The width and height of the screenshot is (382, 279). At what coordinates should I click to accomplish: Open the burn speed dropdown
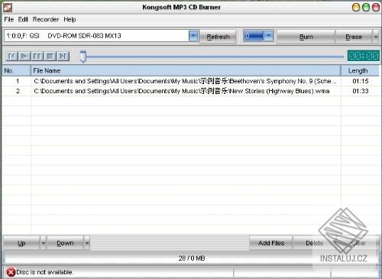pyautogui.click(x=268, y=36)
